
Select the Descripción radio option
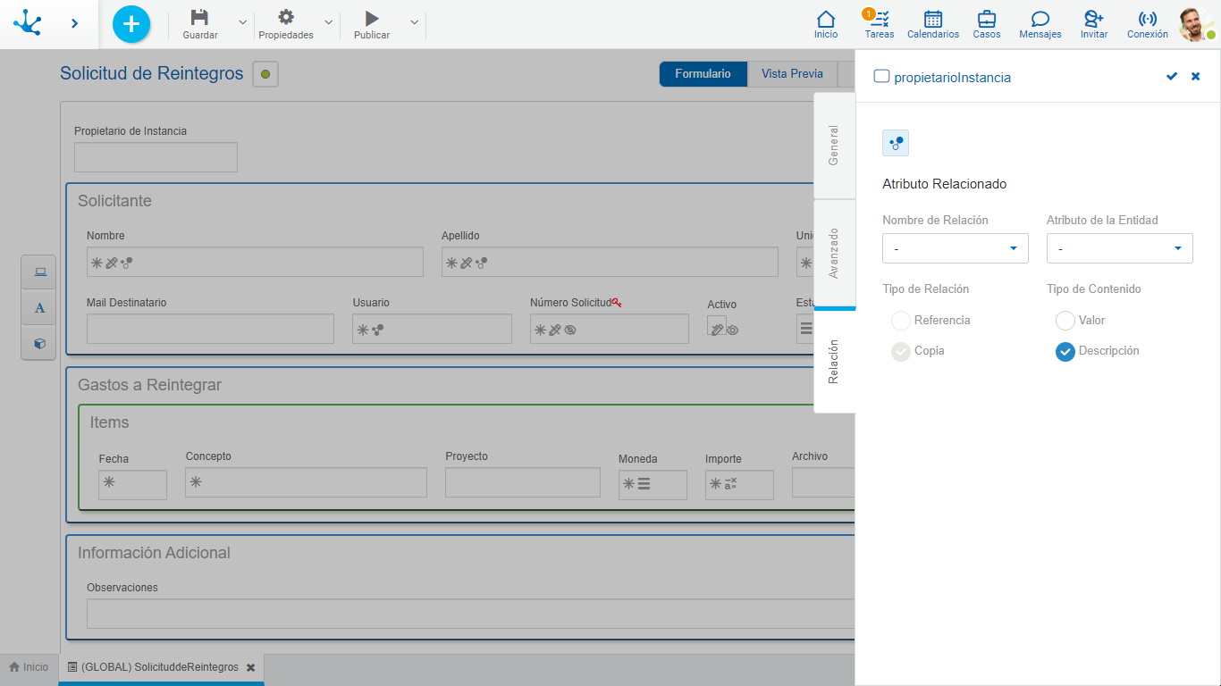click(x=1065, y=352)
